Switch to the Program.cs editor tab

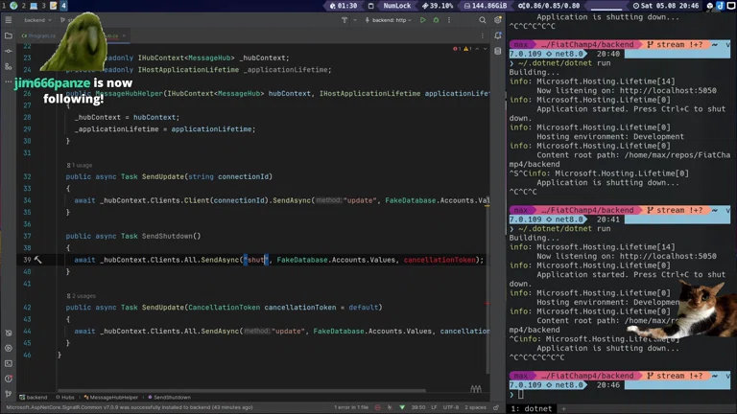42,35
